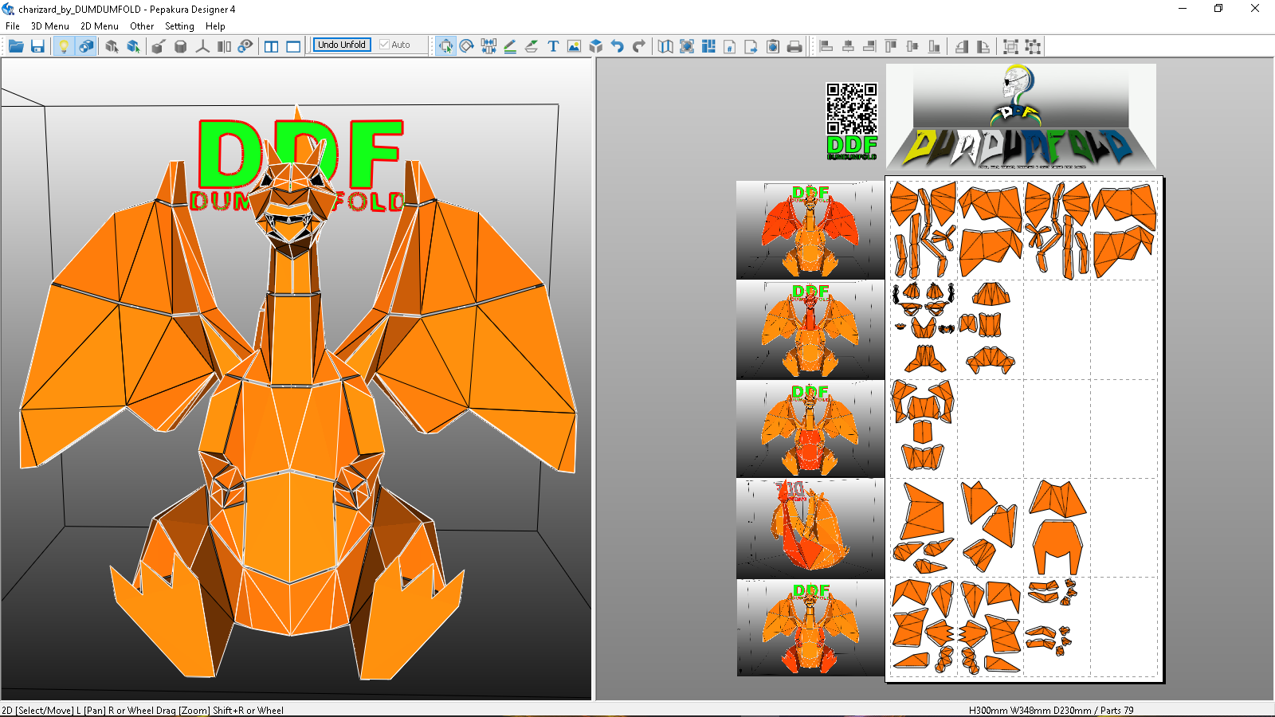The width and height of the screenshot is (1275, 717).
Task: Click the DUMDUMFOLD logo banner
Action: (x=1021, y=117)
